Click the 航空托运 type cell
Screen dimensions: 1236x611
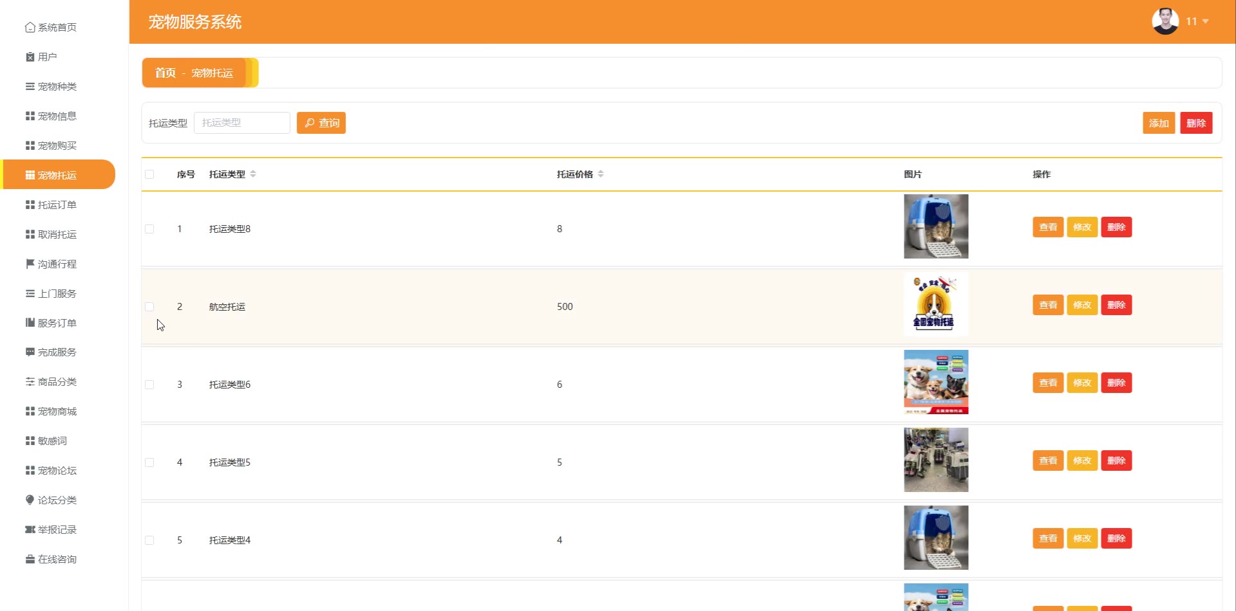tap(227, 307)
